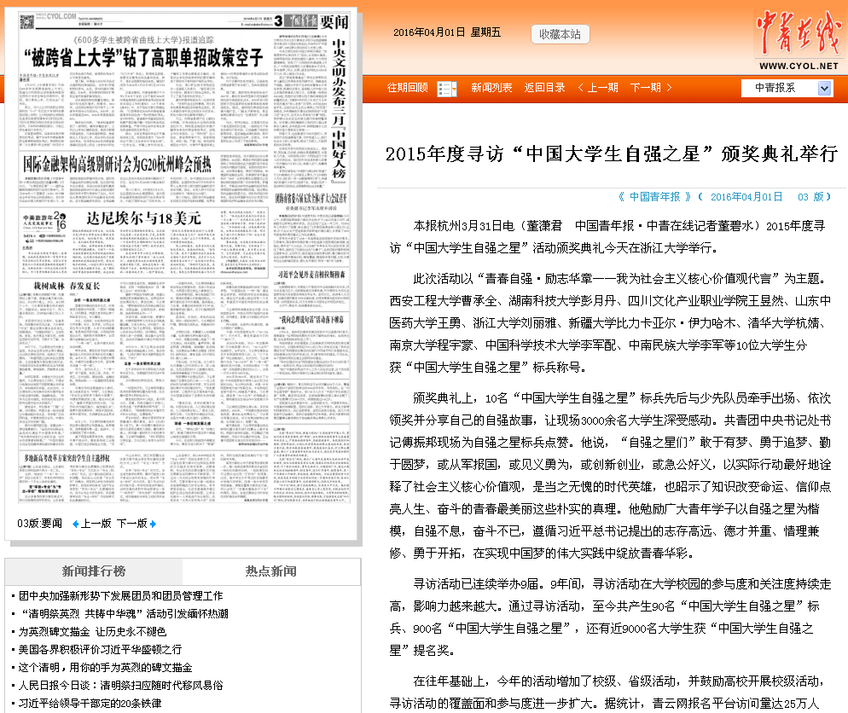
Task: Click the 要闻 section heading on the newspaper page
Action: click(x=334, y=21)
